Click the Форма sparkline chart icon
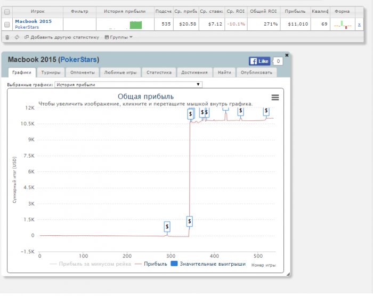Screen dimensions: 373x296 point(343,24)
